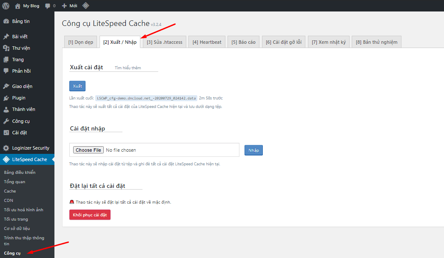Click Mới in the admin bar

point(73,6)
